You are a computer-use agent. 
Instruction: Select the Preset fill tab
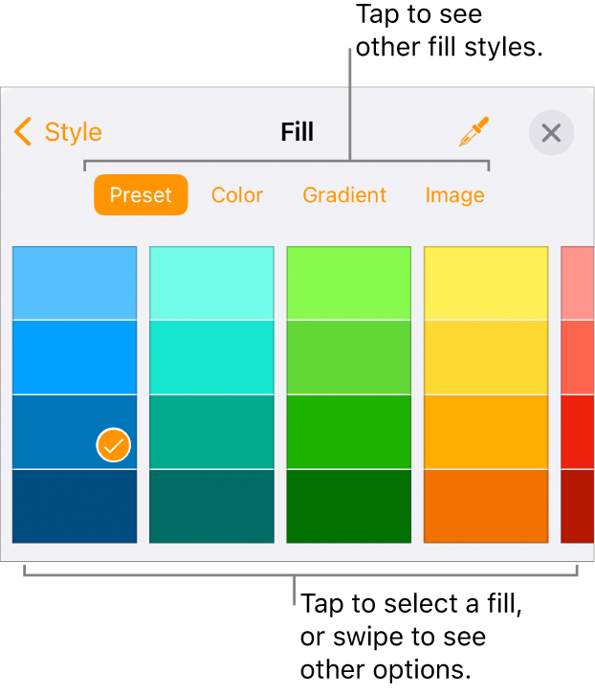tap(141, 195)
